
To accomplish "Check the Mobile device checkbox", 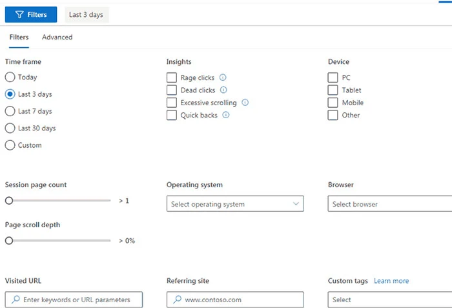I will (x=333, y=103).
